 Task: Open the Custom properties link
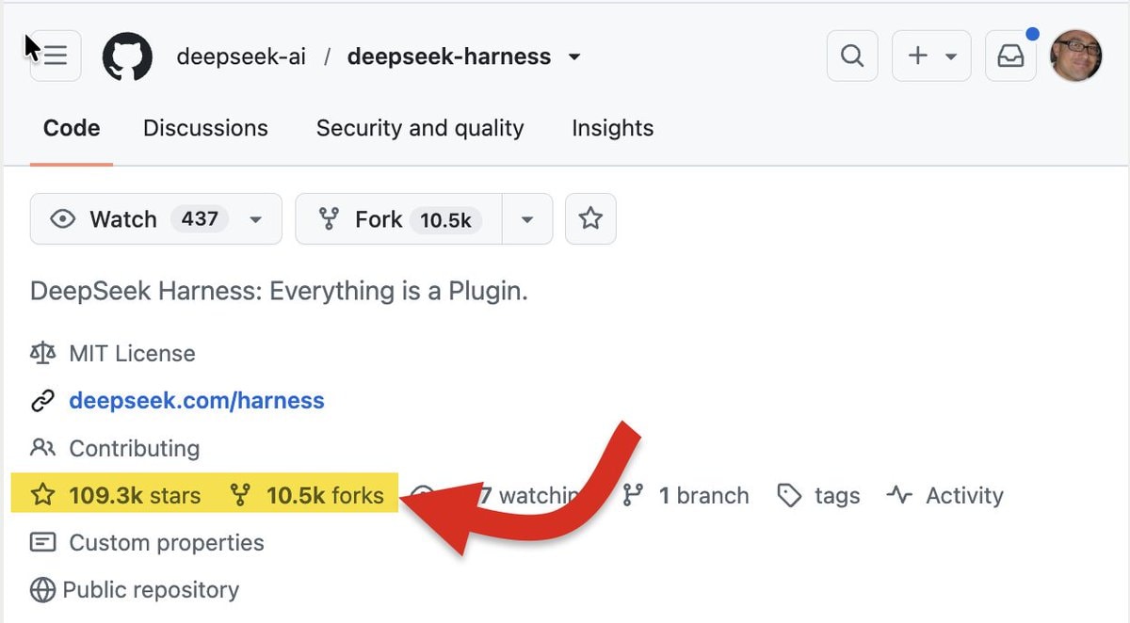(167, 543)
